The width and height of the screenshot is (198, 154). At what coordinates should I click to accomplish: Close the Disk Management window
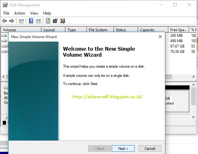190,5
